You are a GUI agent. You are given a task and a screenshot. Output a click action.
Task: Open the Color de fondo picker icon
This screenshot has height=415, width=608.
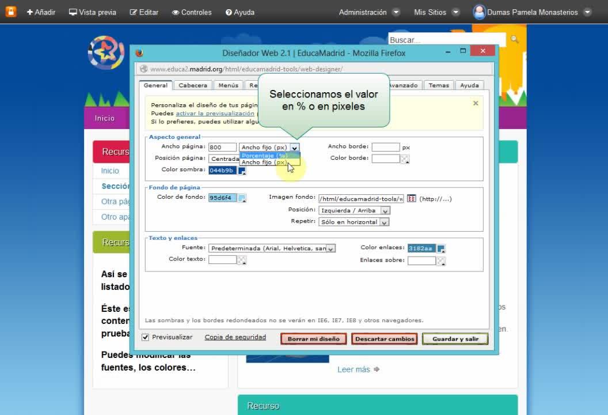(242, 198)
